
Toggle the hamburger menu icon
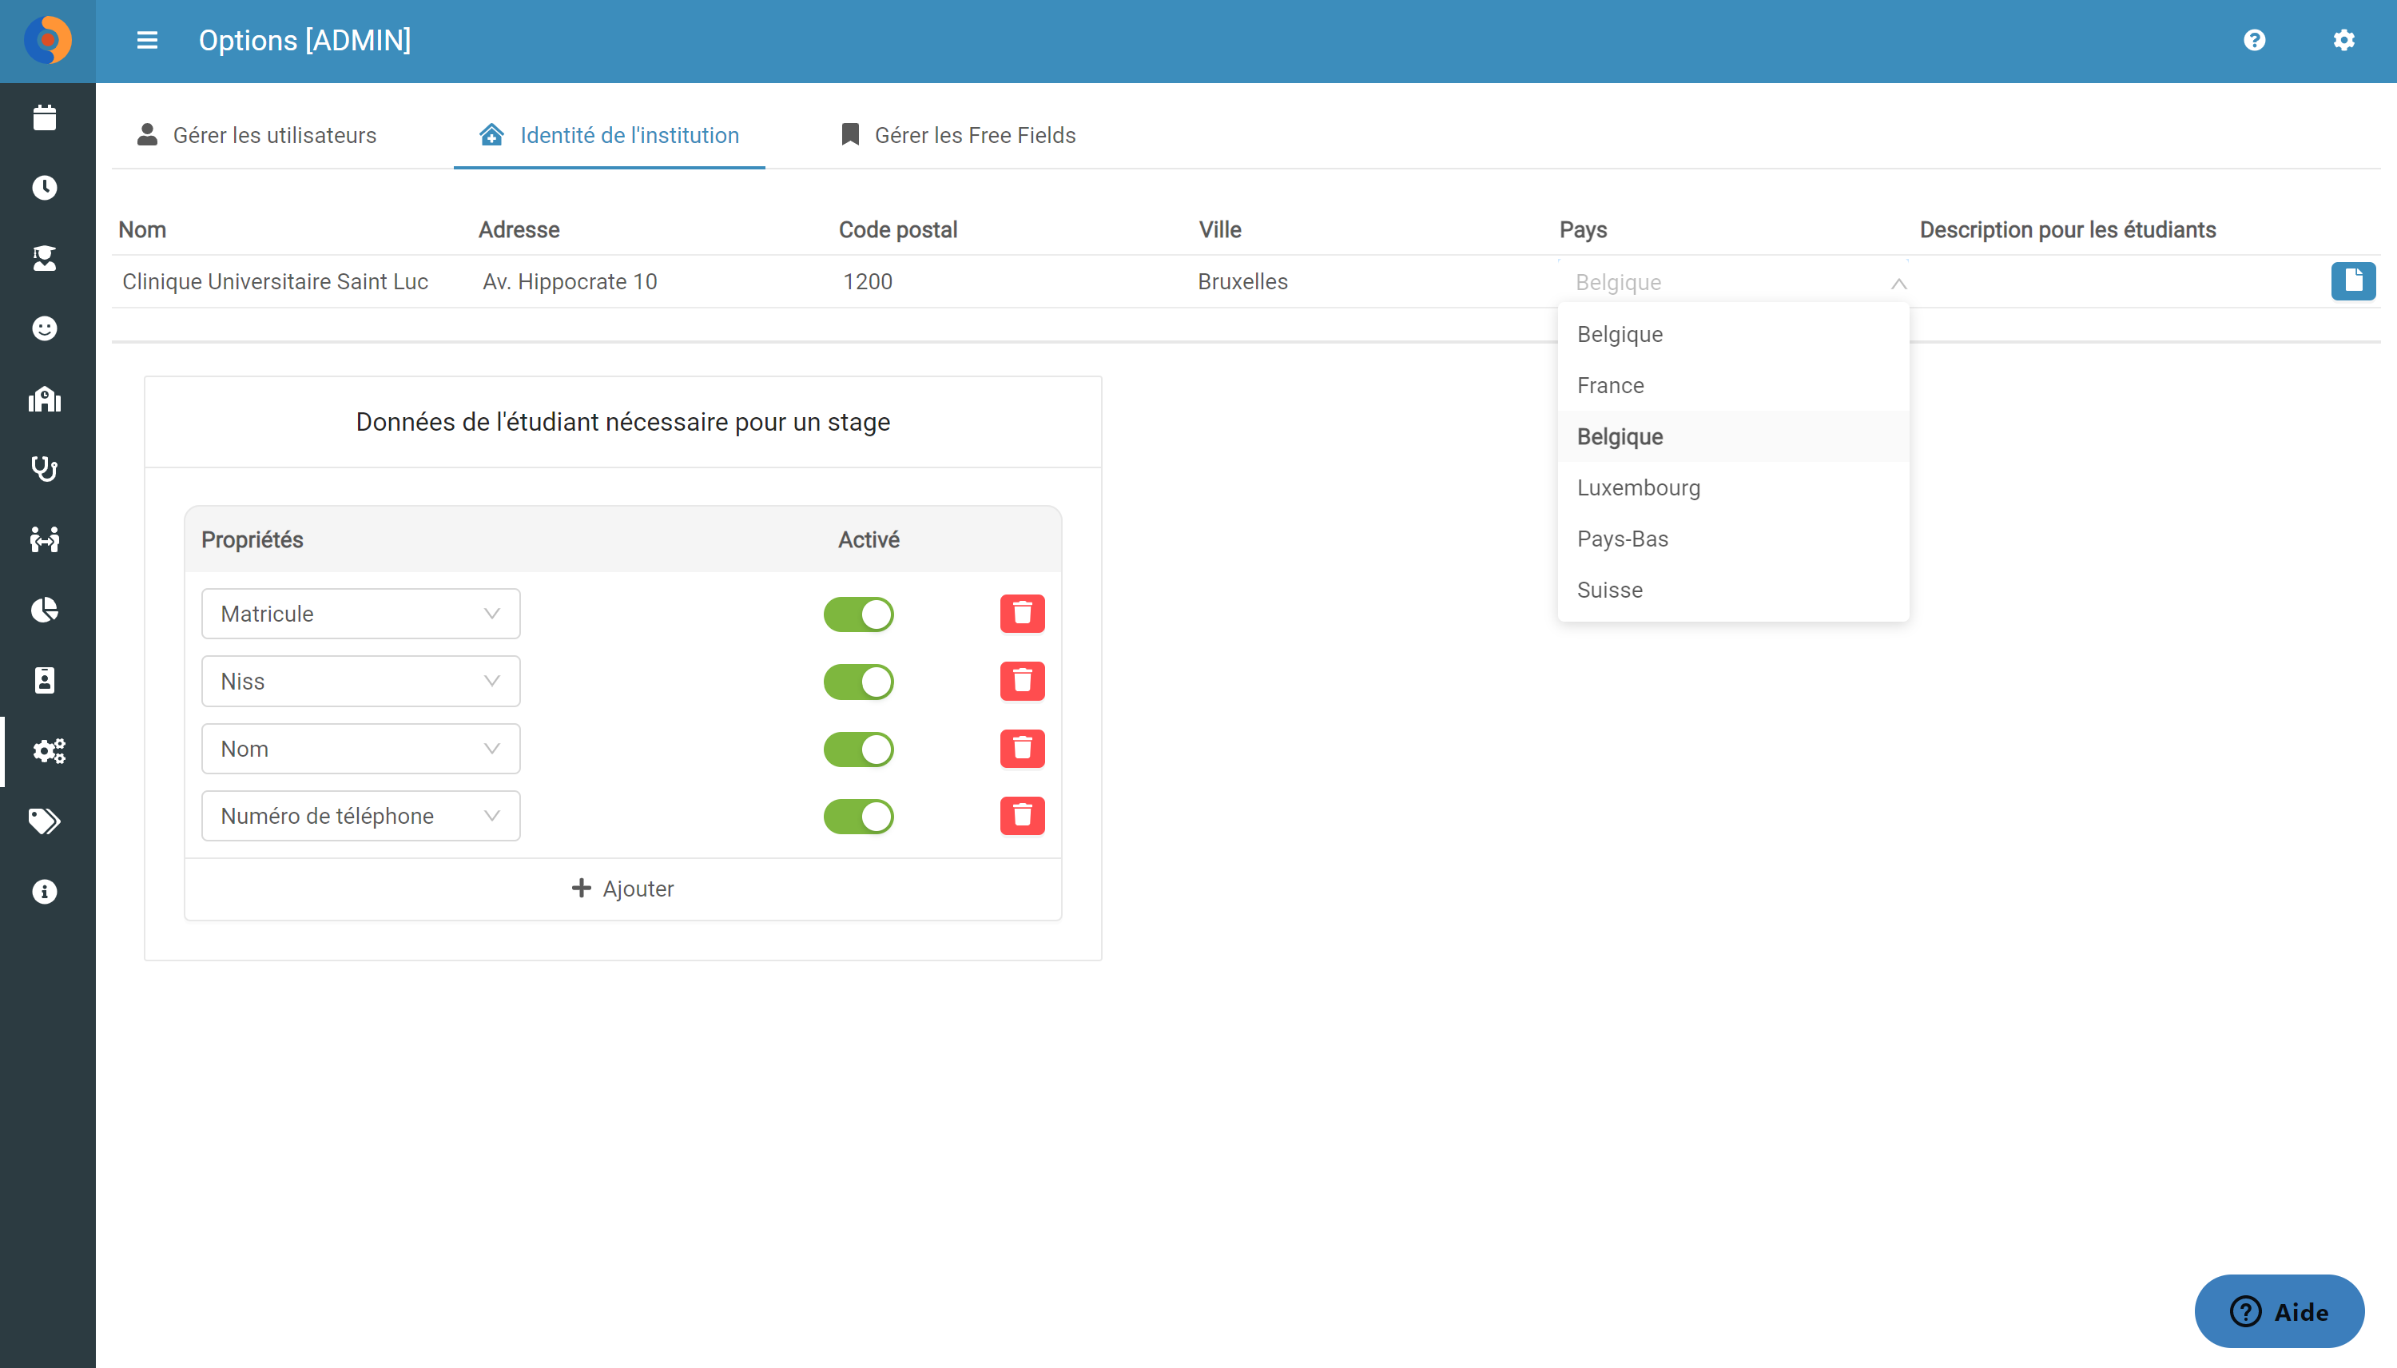146,41
